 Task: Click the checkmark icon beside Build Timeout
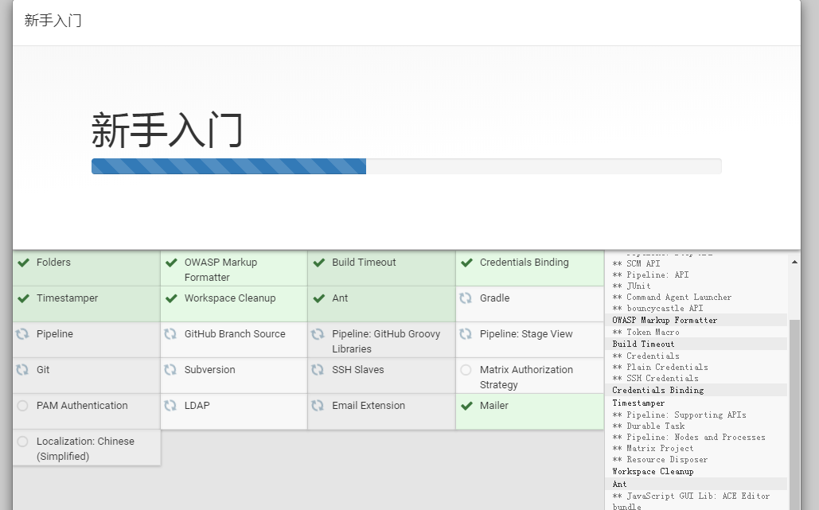pos(319,263)
